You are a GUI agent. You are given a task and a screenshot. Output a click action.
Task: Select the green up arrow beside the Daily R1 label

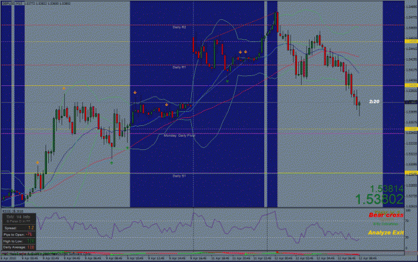click(x=227, y=81)
